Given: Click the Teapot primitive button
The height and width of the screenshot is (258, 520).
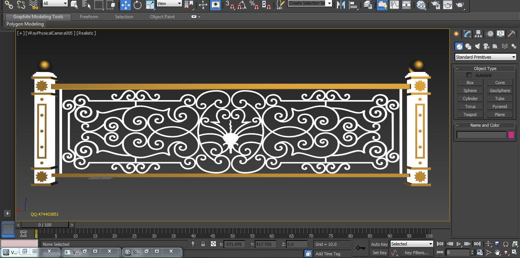Looking at the screenshot, I should click(470, 115).
